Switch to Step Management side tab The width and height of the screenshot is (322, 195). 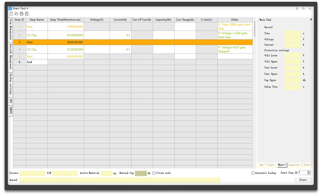11,29
